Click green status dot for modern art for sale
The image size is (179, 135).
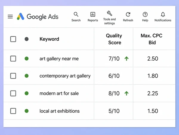tap(27, 93)
